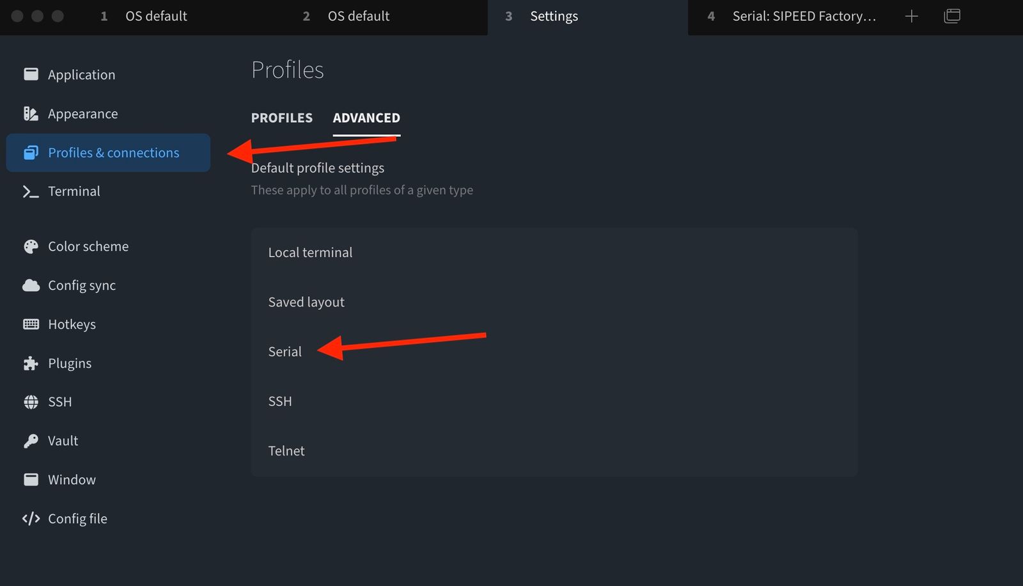The image size is (1023, 586).
Task: Click the Appearance palette icon
Action: pos(31,114)
